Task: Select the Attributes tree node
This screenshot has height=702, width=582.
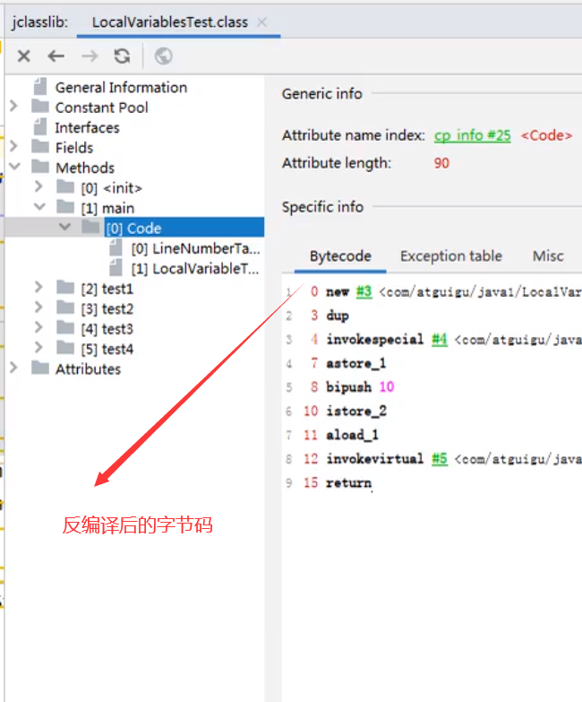Action: [x=88, y=369]
